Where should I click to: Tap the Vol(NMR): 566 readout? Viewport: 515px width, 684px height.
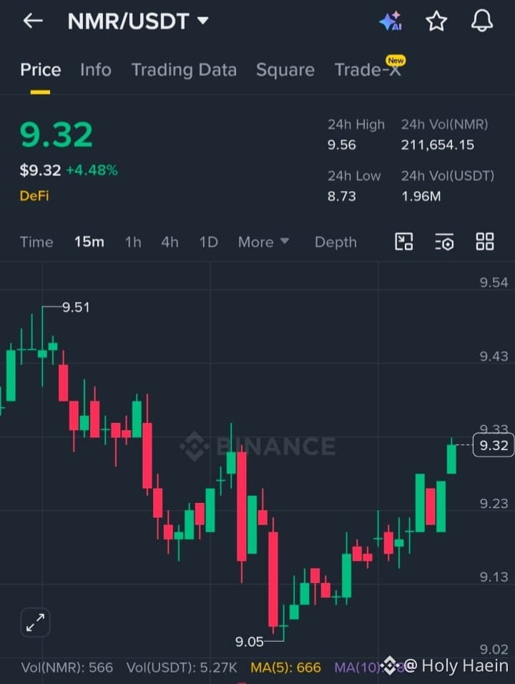(67, 668)
